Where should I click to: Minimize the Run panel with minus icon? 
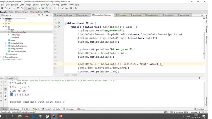(203, 78)
